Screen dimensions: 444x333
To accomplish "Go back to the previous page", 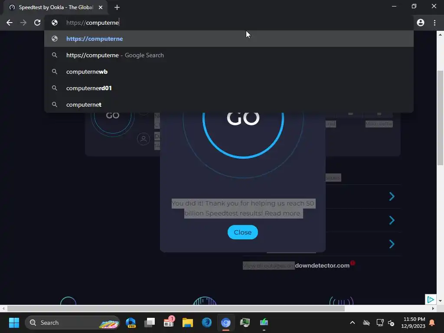I will coord(10,23).
